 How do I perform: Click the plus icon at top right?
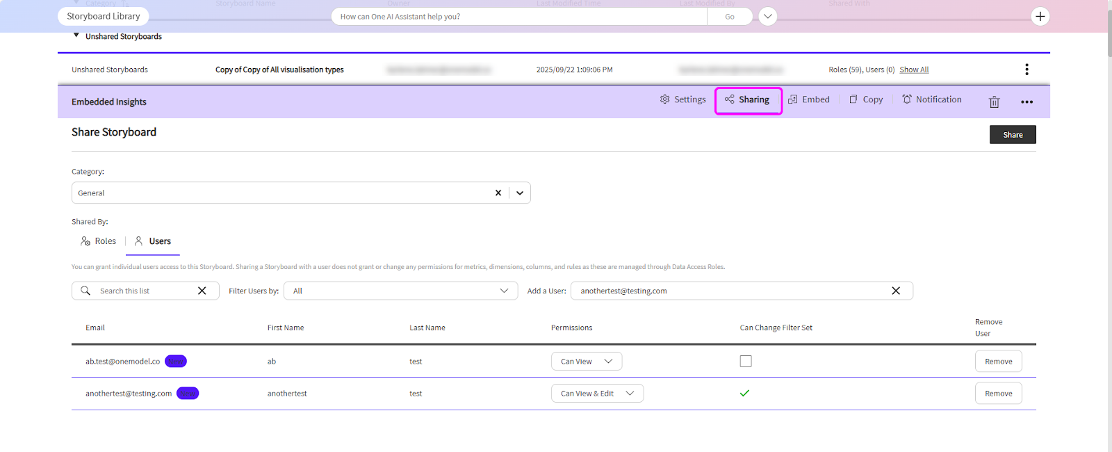pos(1040,17)
